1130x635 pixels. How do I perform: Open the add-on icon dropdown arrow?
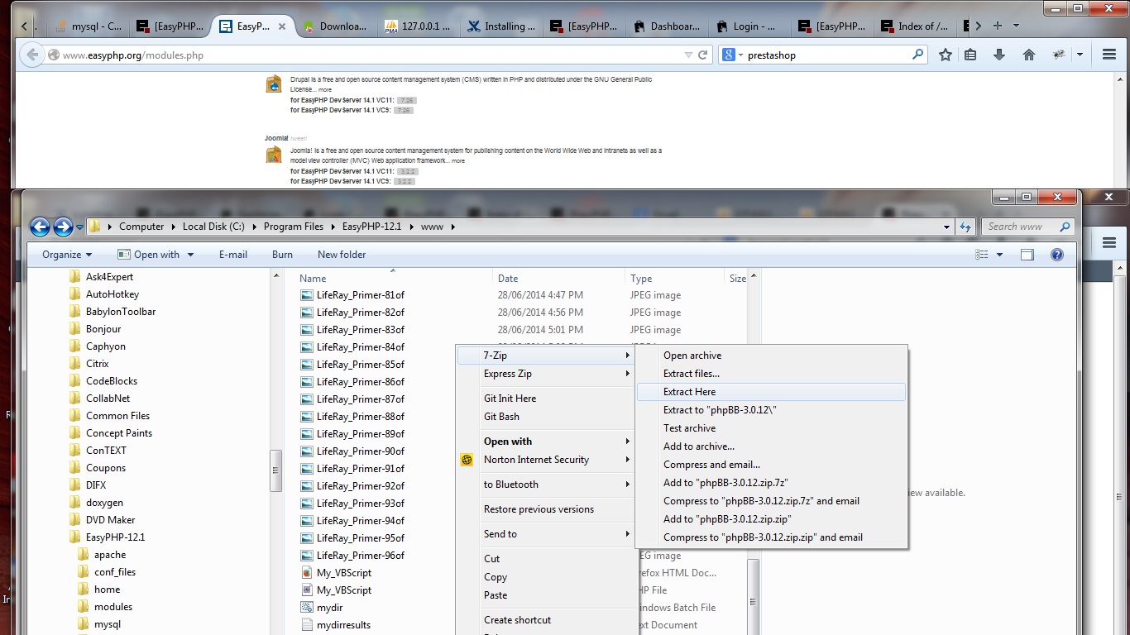(1080, 55)
